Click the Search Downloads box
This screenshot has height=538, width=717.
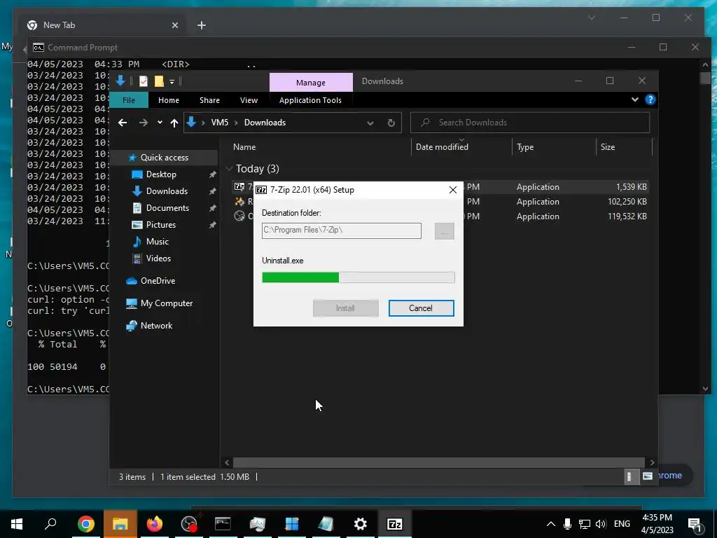tap(530, 123)
